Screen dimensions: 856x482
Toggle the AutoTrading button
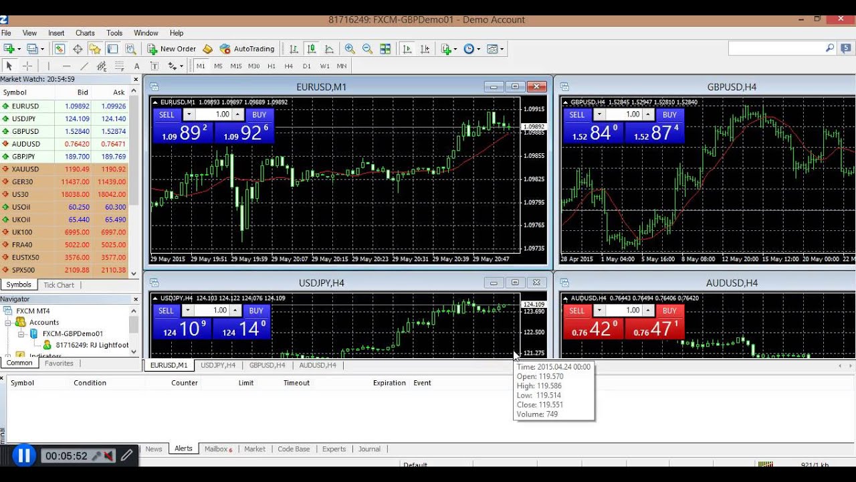pos(247,49)
